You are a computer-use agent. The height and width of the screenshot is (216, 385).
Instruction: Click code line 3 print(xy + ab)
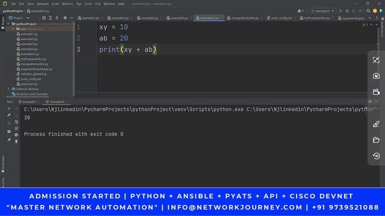128,49
